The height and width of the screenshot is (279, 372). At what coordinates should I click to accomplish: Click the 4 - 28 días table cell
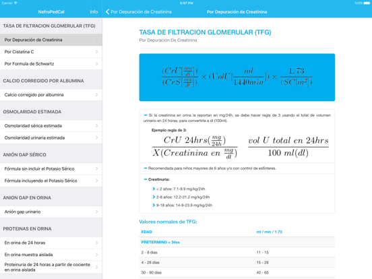point(150,262)
